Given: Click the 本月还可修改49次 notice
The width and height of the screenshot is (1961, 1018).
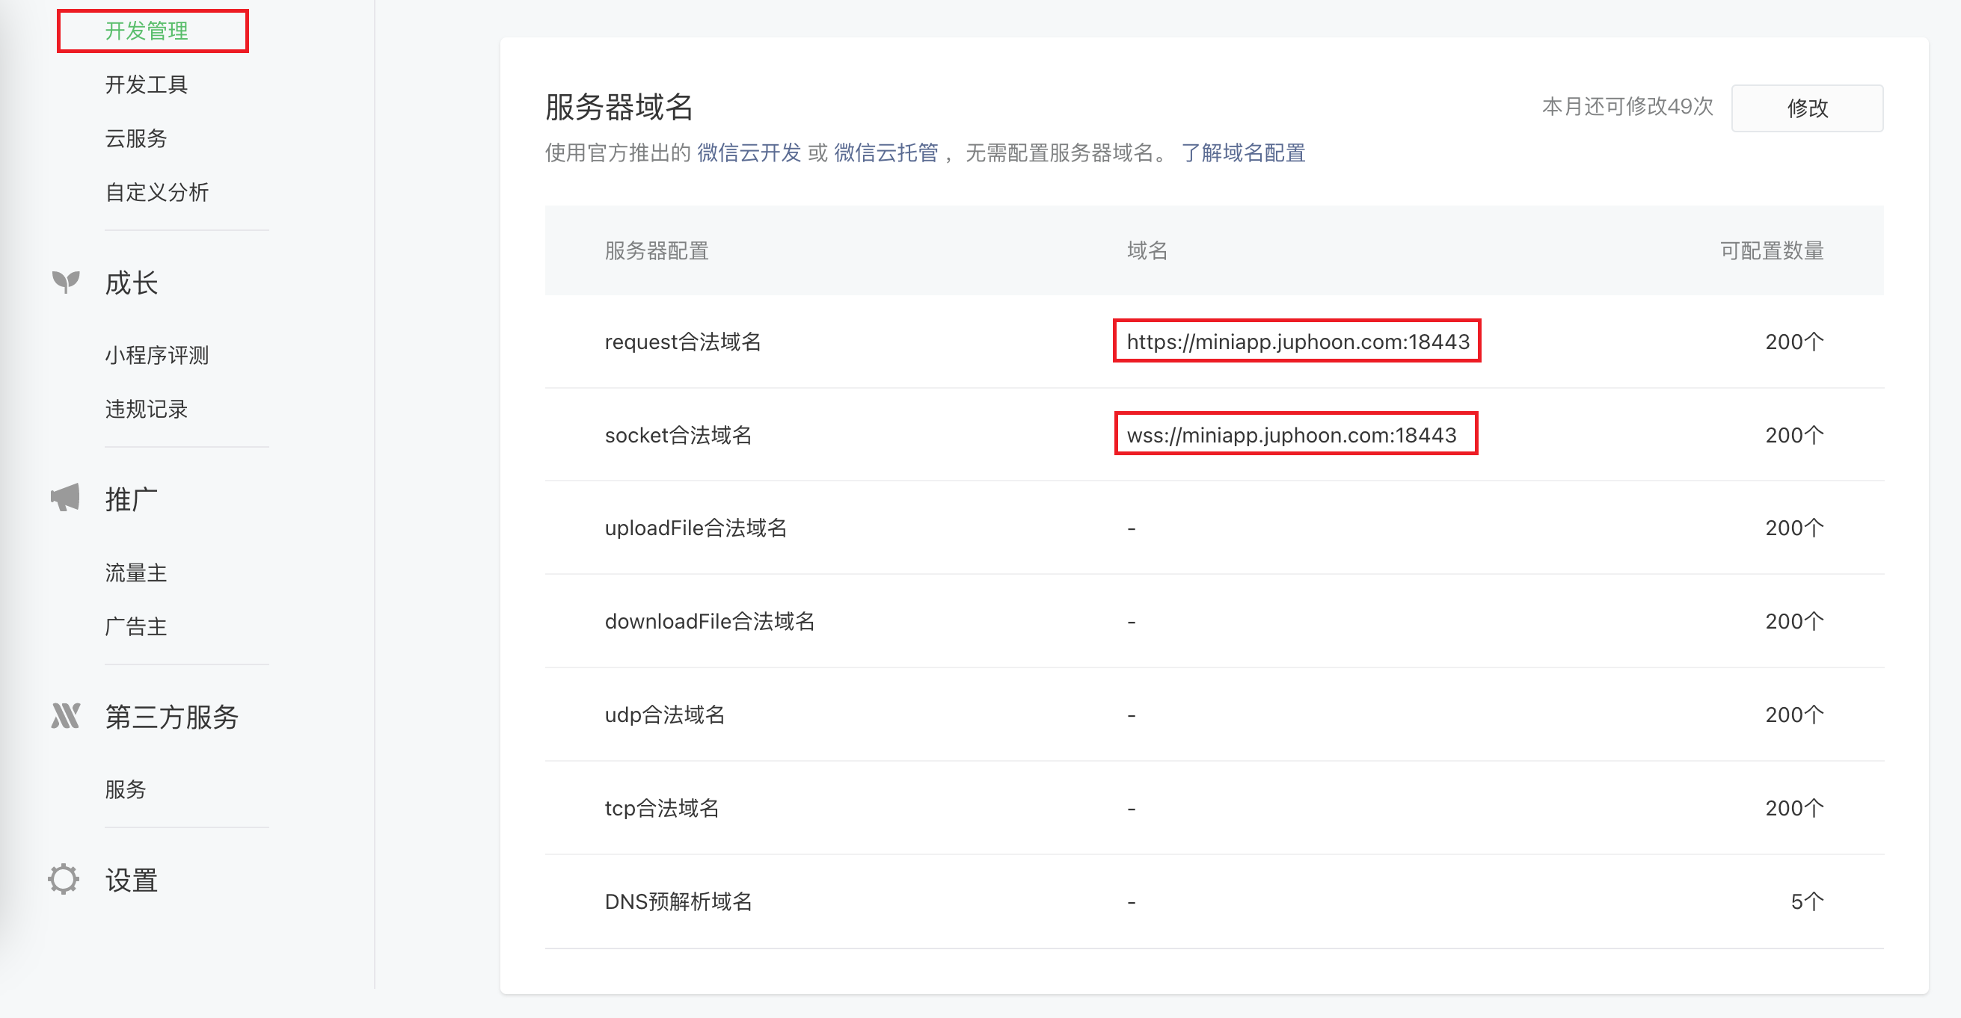Looking at the screenshot, I should pos(1627,107).
